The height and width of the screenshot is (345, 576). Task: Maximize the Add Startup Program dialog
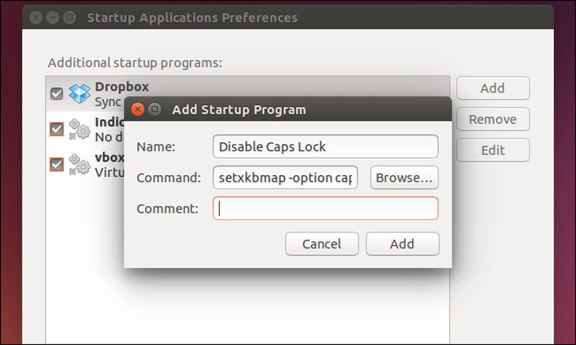pyautogui.click(x=154, y=109)
